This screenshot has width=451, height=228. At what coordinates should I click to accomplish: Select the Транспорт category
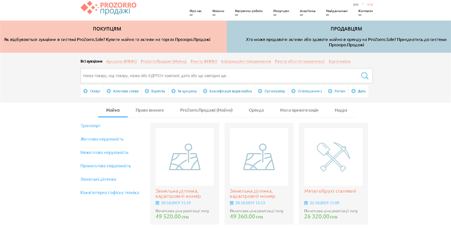(91, 126)
